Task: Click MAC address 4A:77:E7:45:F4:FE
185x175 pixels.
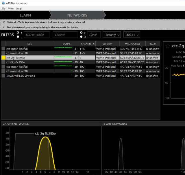Action: [131, 67]
